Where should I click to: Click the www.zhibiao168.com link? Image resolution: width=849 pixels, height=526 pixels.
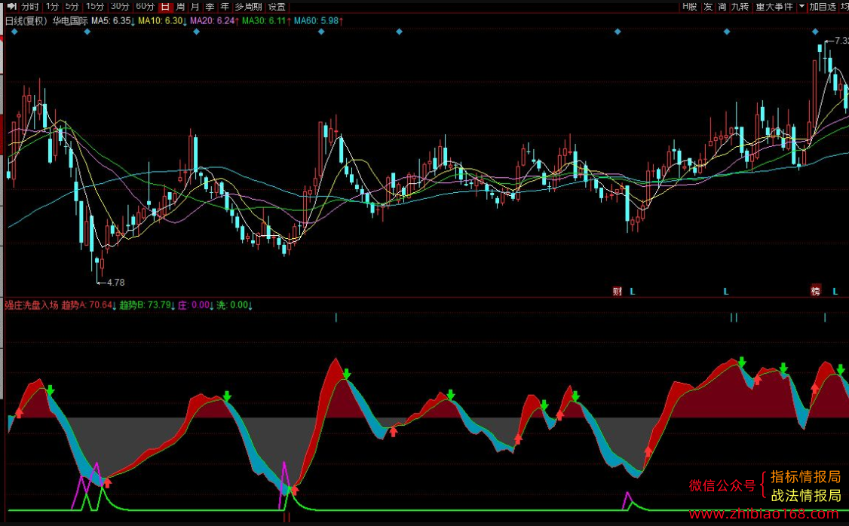pos(764,512)
